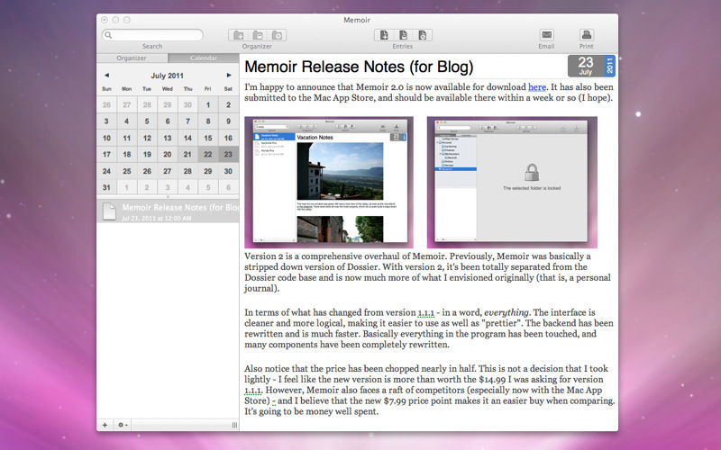The image size is (721, 450).
Task: Click the Vacation Notes screenshot thumbnail
Action: [329, 183]
